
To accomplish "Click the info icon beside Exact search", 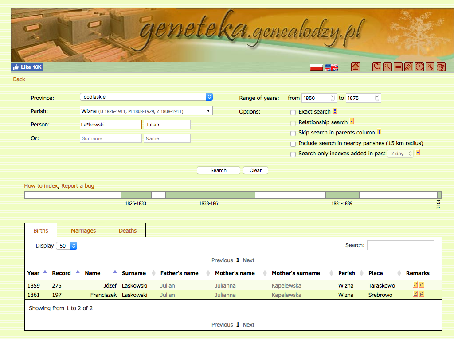I will (x=335, y=111).
